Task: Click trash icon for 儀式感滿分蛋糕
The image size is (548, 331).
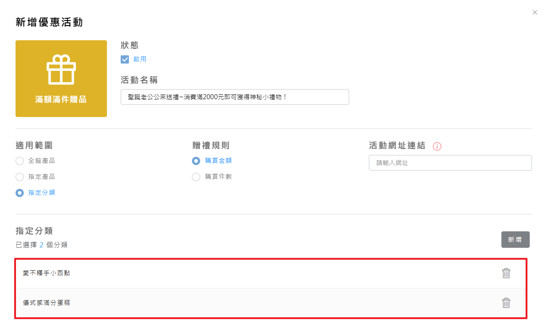Action: (x=506, y=303)
